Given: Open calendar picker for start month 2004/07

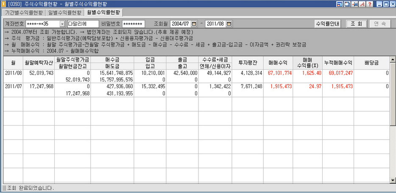Looking at the screenshot, I should click(194, 24).
